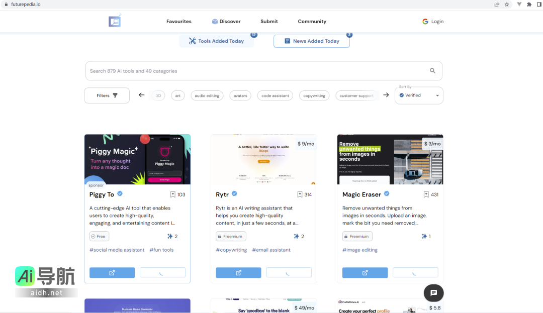The width and height of the screenshot is (543, 313).
Task: Open the Piggy Magic thumbnail image
Action: pos(137,159)
